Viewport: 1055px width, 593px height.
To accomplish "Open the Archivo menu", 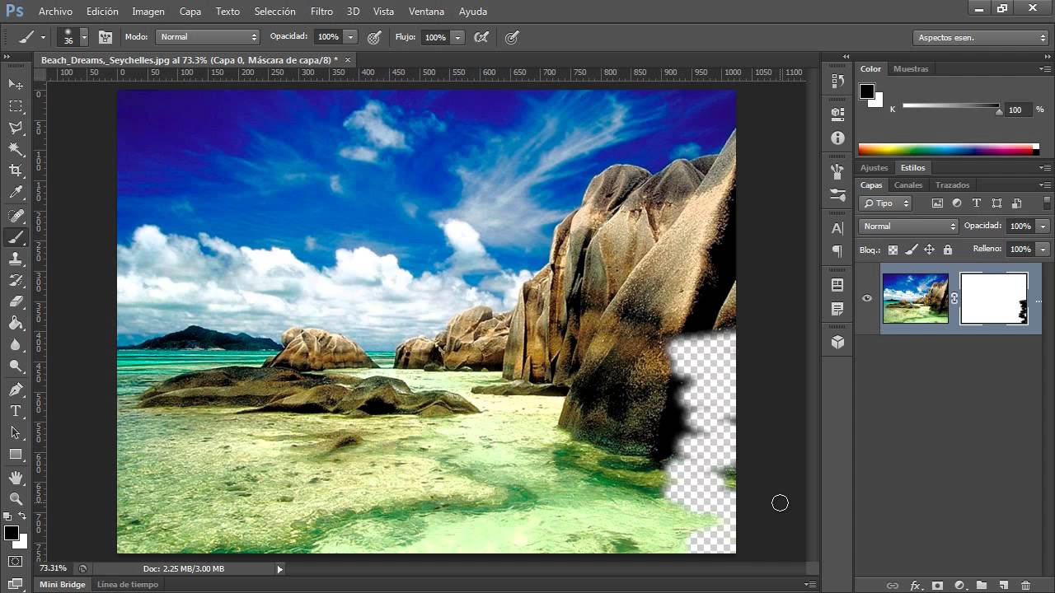I will (55, 12).
